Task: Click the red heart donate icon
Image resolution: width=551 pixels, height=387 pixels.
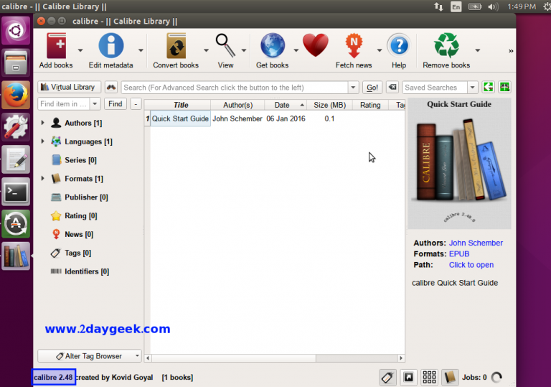Action: pyautogui.click(x=315, y=45)
